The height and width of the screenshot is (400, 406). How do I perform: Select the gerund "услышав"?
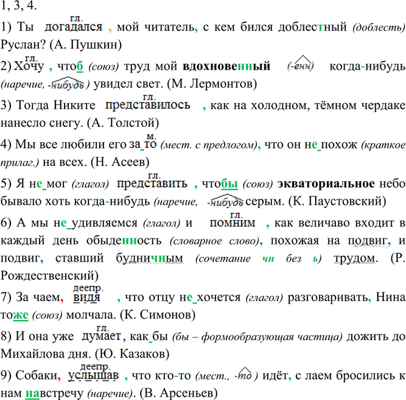(x=94, y=376)
